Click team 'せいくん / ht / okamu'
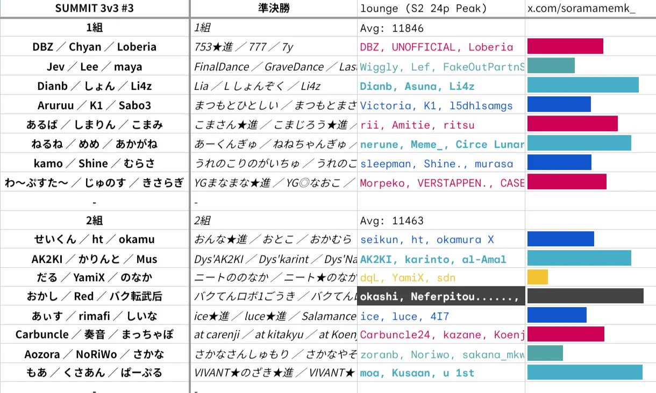Viewport: 656px width, 393px height. click(94, 240)
